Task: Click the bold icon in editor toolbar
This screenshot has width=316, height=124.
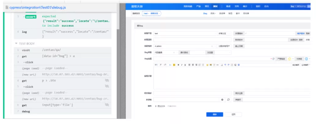Action: point(178,65)
